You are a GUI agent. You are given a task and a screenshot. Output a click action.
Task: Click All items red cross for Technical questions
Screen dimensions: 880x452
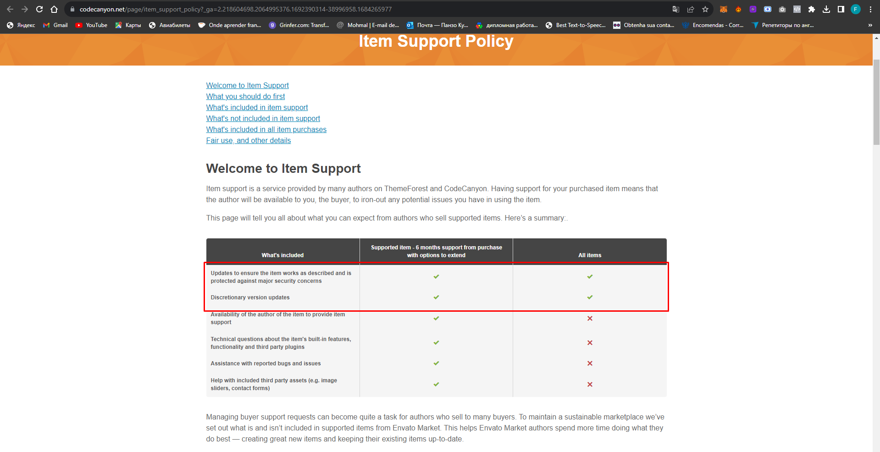590,342
